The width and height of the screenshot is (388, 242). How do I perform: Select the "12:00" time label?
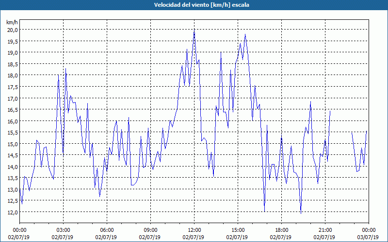194,230
